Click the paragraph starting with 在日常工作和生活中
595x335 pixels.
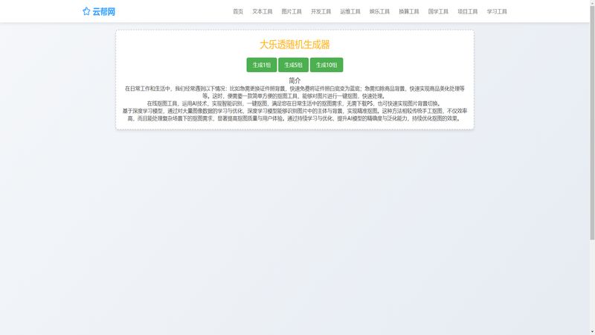pos(295,92)
